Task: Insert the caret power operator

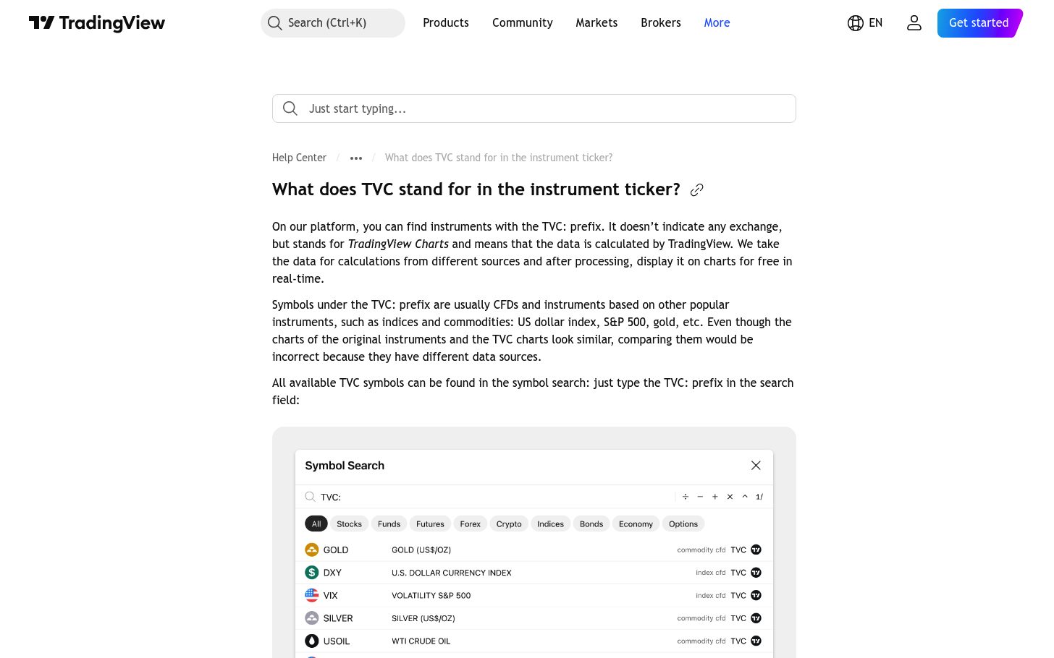Action: coord(745,497)
